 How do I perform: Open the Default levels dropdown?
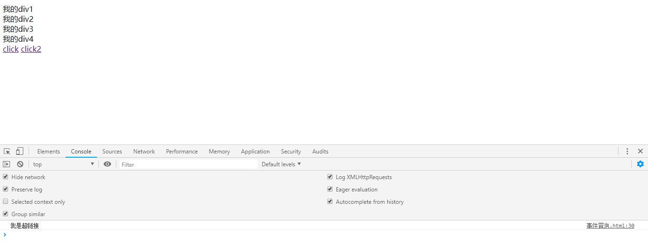pos(281,164)
